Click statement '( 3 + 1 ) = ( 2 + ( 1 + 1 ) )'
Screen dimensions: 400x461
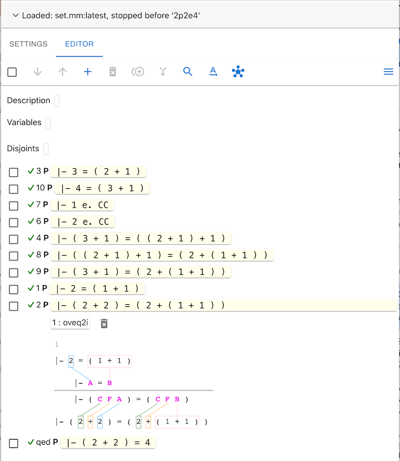pos(141,272)
